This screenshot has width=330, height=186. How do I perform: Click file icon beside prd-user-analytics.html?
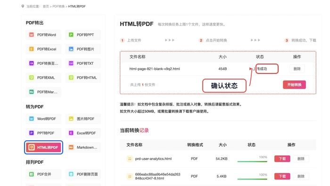point(130,159)
